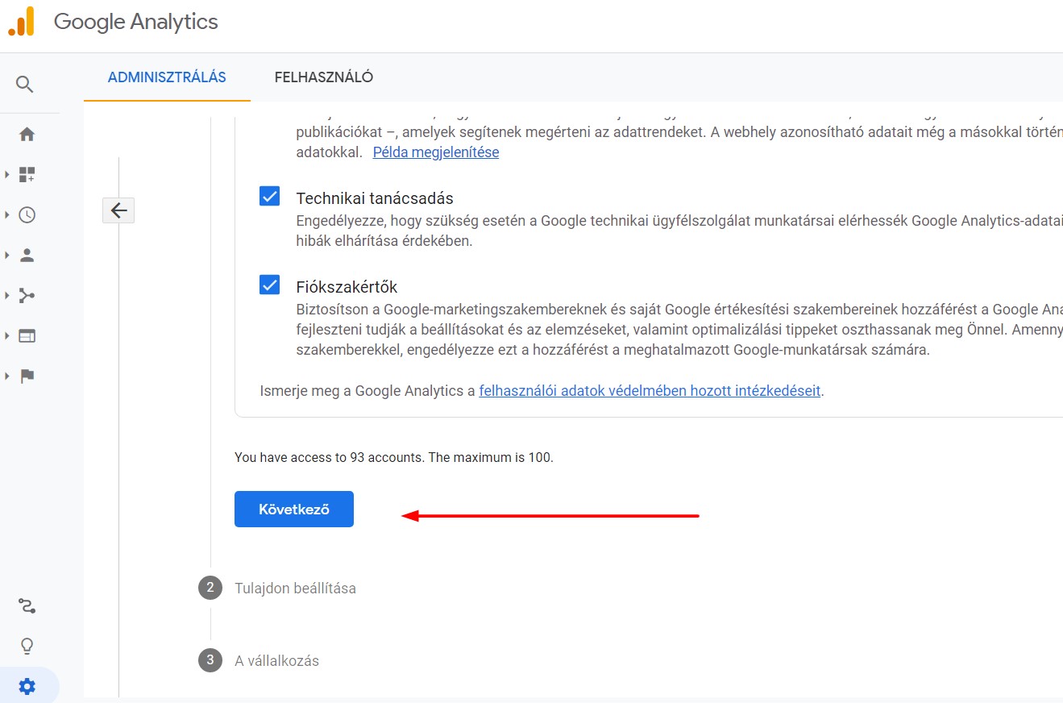Image resolution: width=1063 pixels, height=703 pixels.
Task: Open the Audience person icon
Action: coord(27,255)
